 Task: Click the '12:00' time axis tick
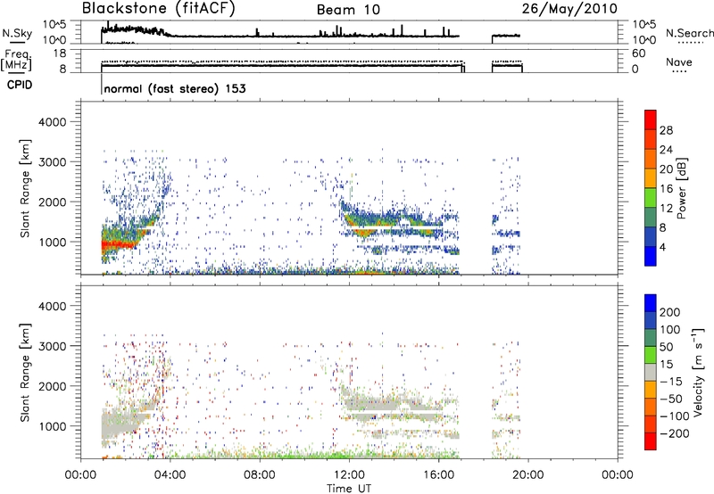tap(349, 475)
